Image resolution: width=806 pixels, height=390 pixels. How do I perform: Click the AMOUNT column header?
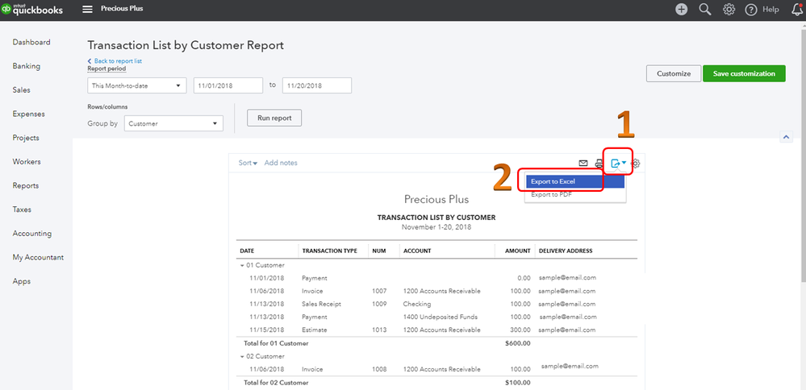click(x=518, y=251)
